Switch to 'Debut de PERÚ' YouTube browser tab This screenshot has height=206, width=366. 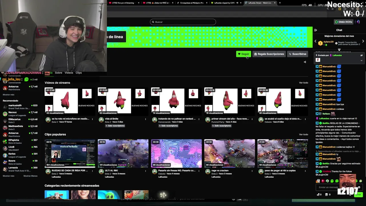[158, 3]
